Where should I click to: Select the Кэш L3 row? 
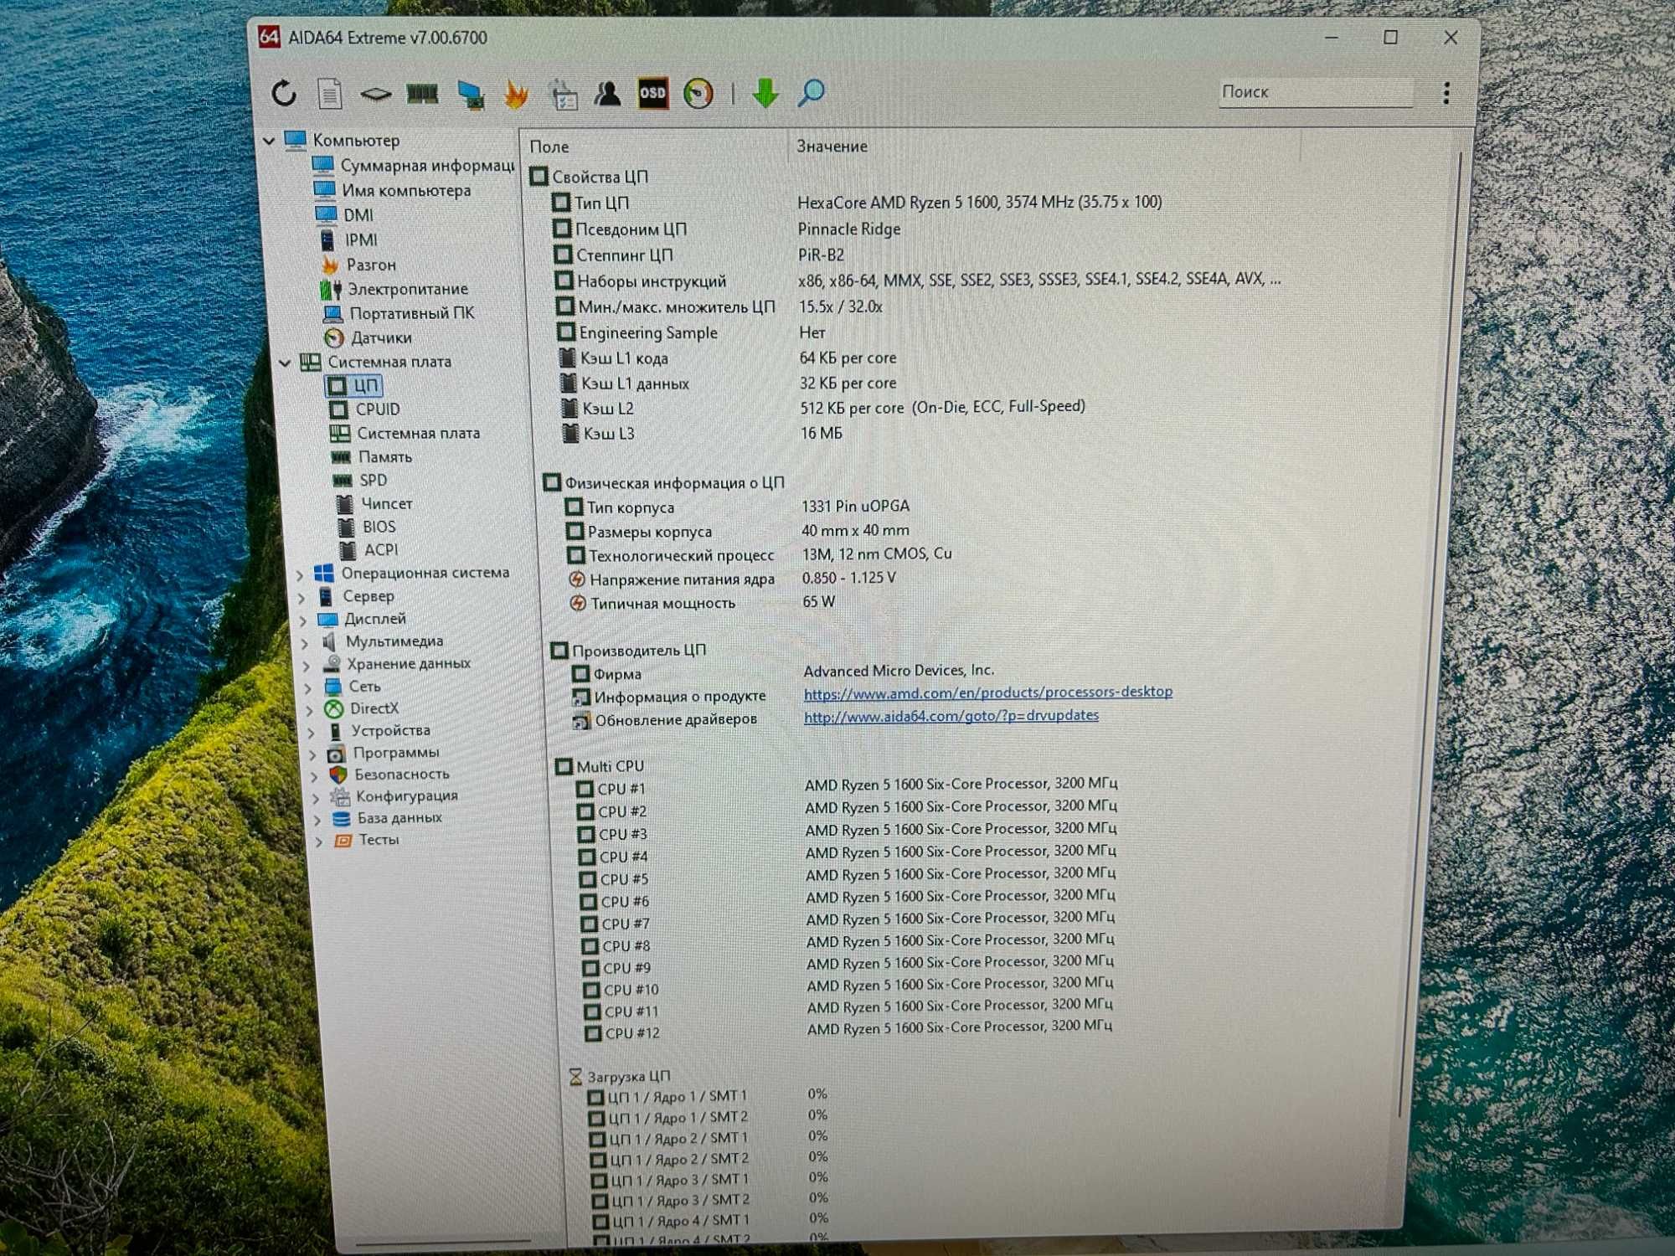pyautogui.click(x=702, y=434)
